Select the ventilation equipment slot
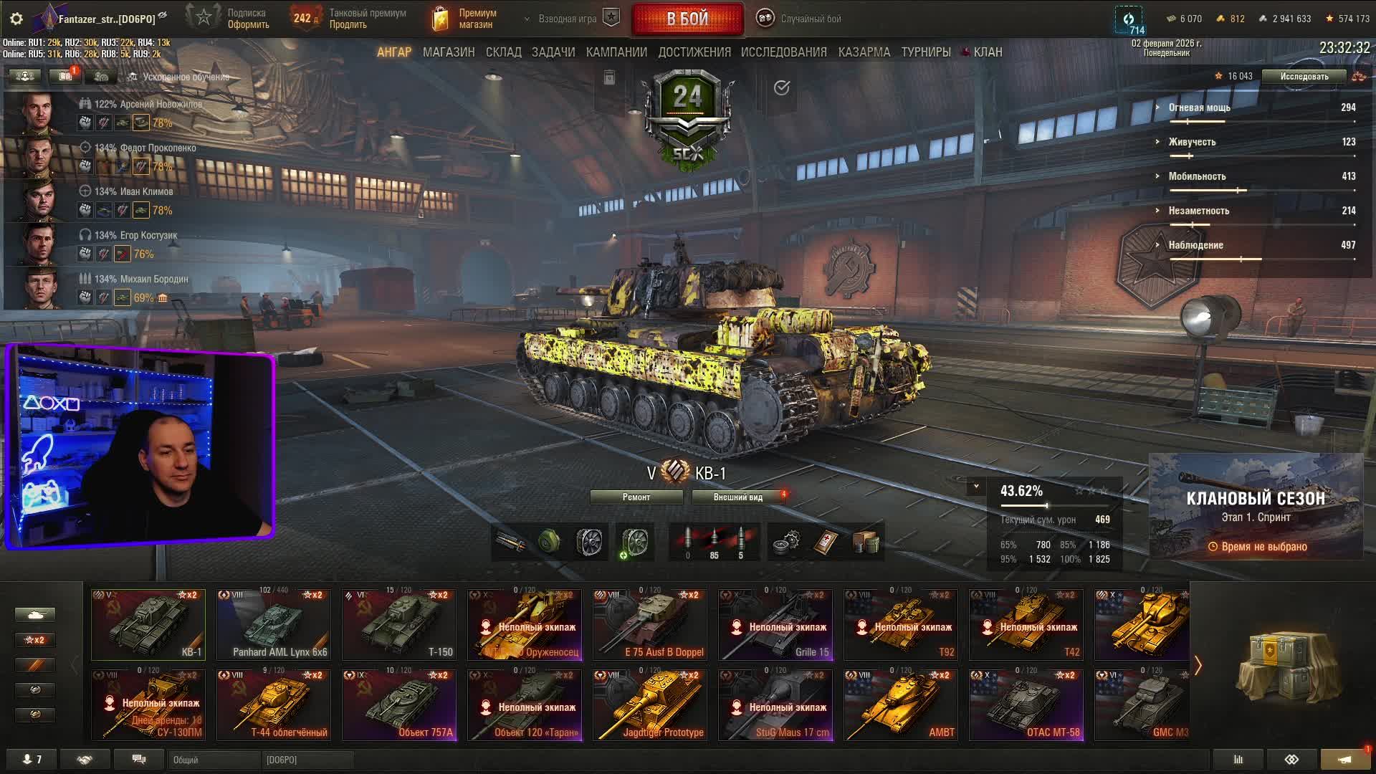 click(589, 543)
